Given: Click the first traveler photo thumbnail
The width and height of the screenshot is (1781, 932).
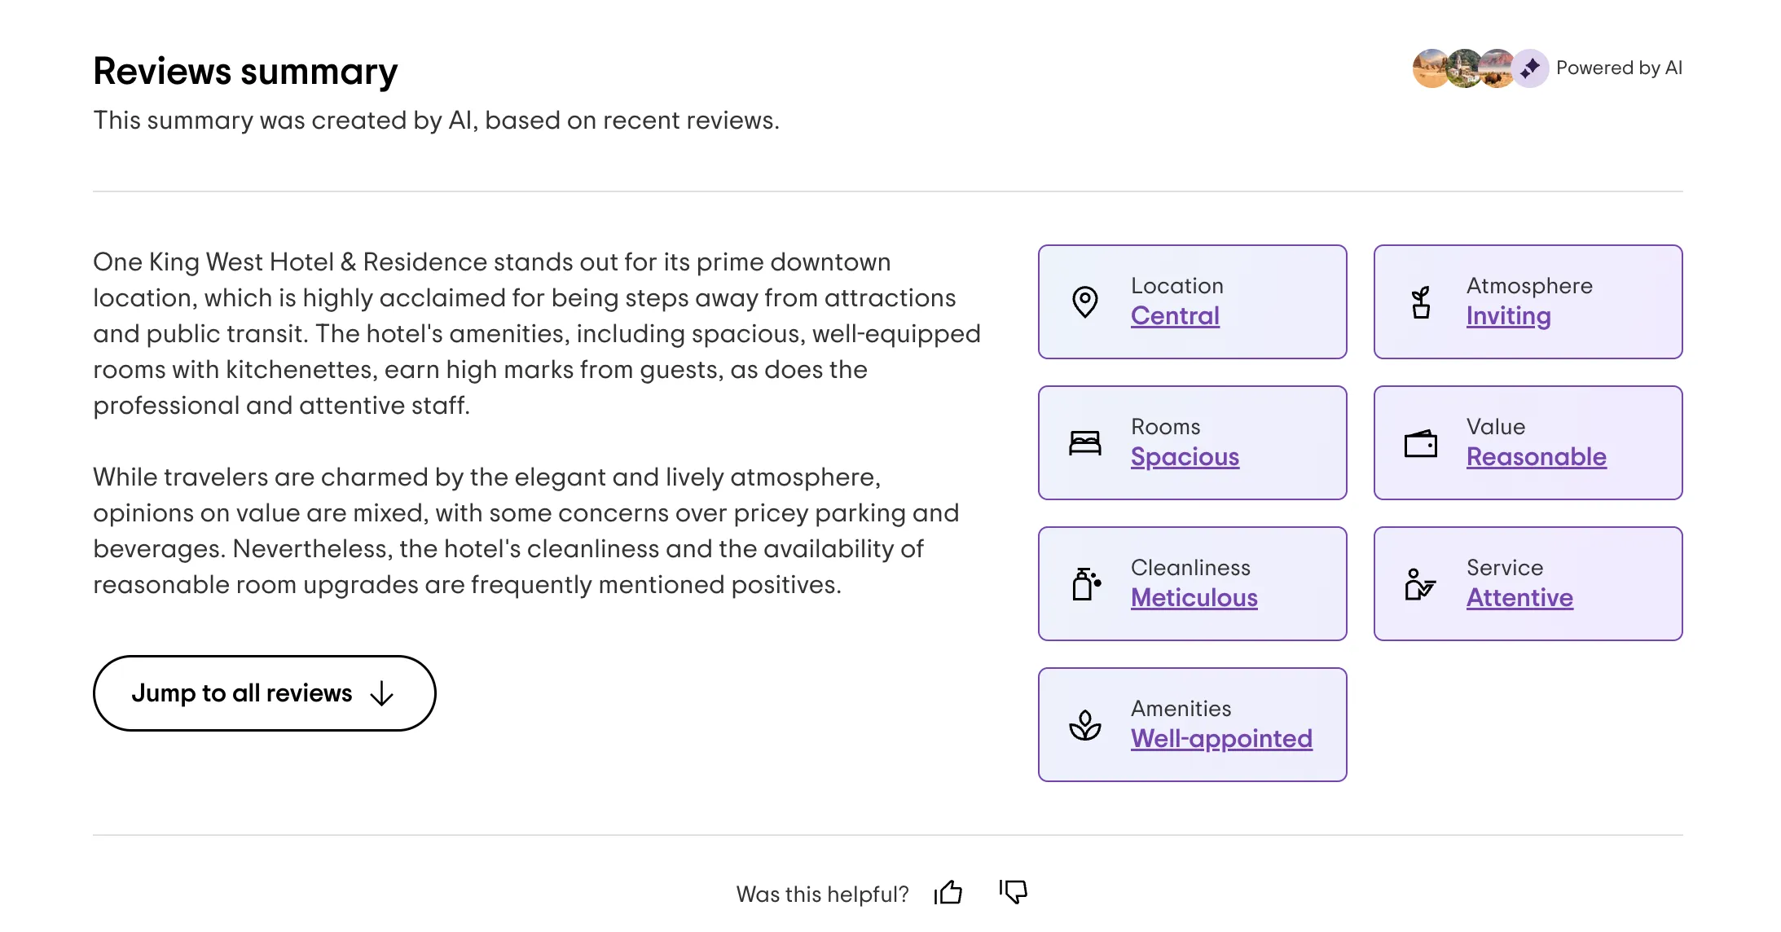Looking at the screenshot, I should pos(1429,68).
